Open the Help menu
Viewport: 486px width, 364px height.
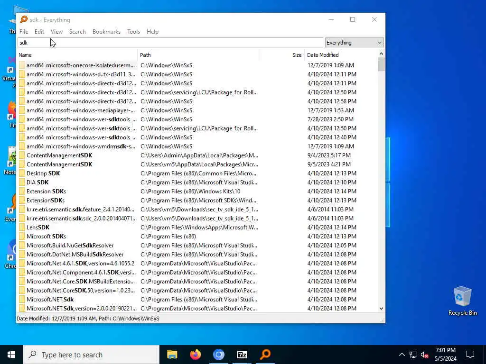[152, 32]
